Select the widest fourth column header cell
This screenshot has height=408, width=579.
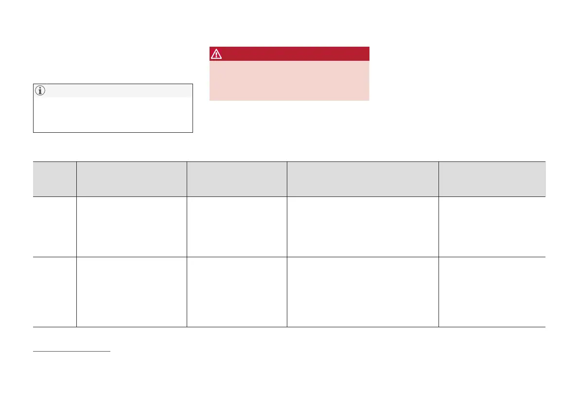[x=363, y=179]
